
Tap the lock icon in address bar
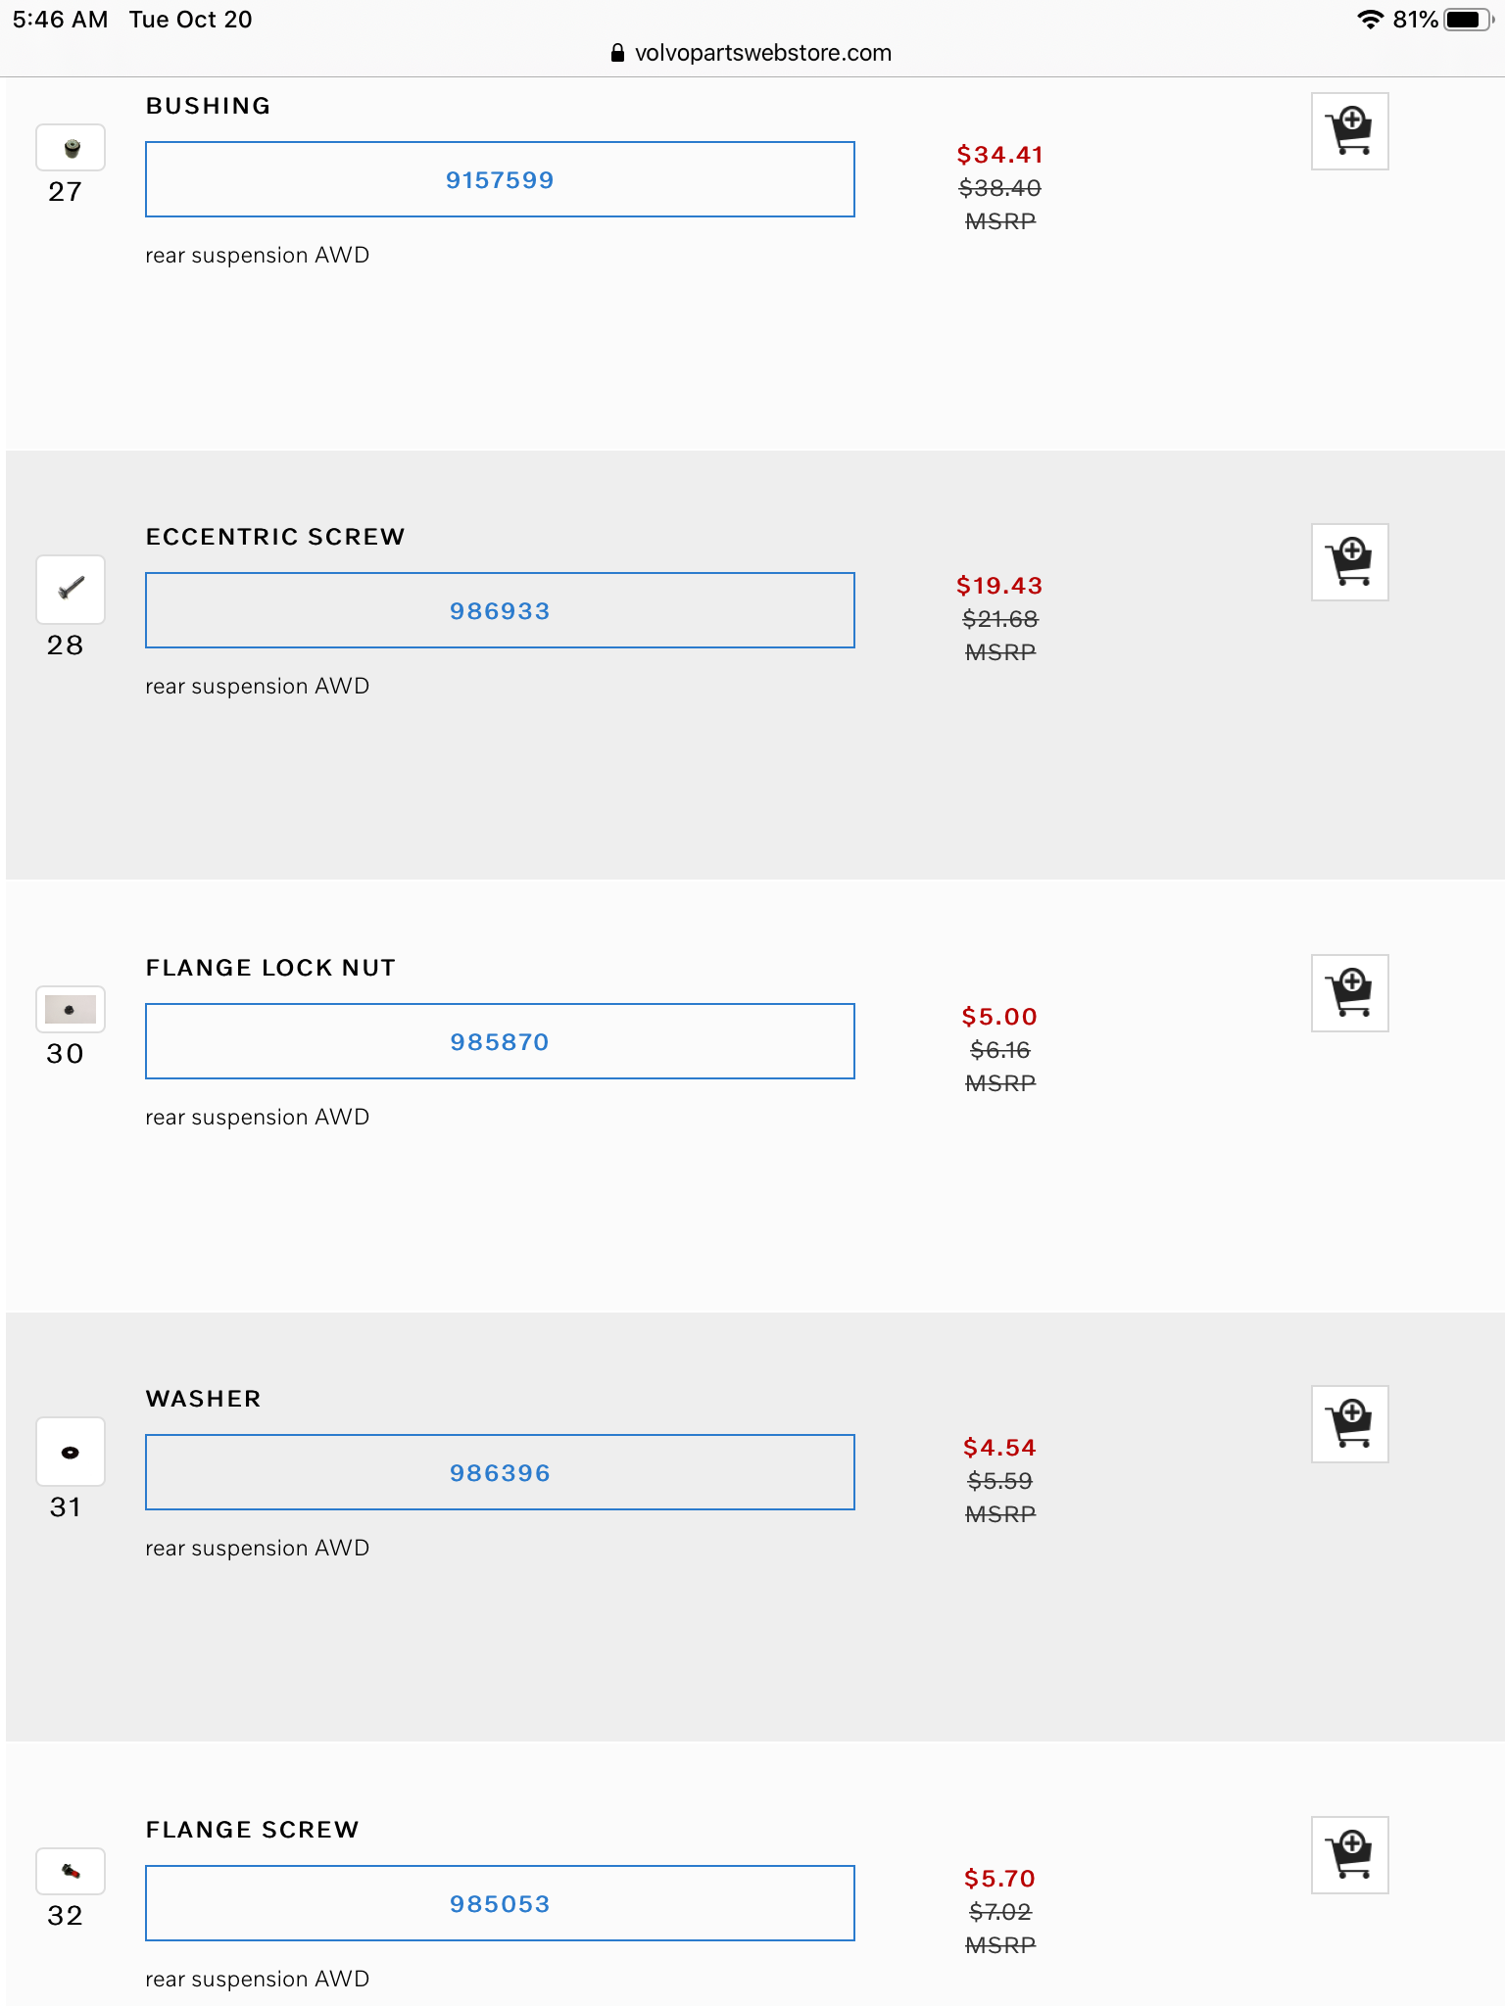617,53
